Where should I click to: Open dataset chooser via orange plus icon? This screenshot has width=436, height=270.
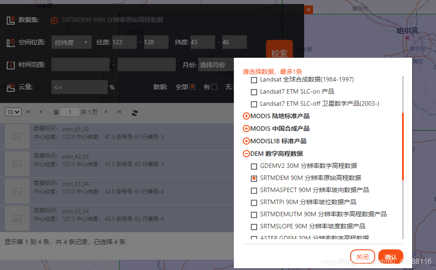pos(54,20)
